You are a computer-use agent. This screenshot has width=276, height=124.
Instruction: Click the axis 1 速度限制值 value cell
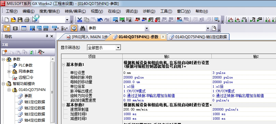167,109
